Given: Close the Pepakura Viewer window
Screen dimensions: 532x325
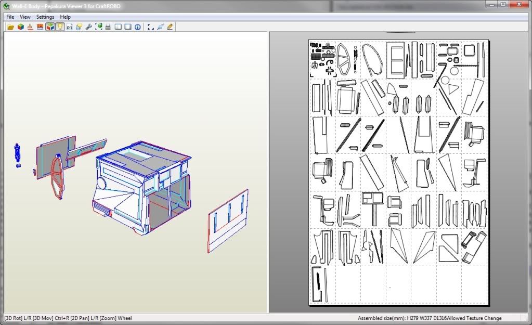Looking at the screenshot, I should (519, 4).
